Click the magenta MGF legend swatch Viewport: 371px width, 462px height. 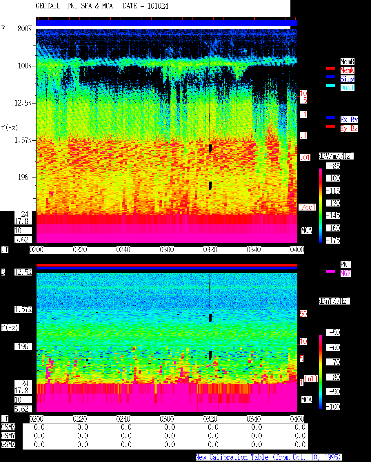pyautogui.click(x=330, y=271)
